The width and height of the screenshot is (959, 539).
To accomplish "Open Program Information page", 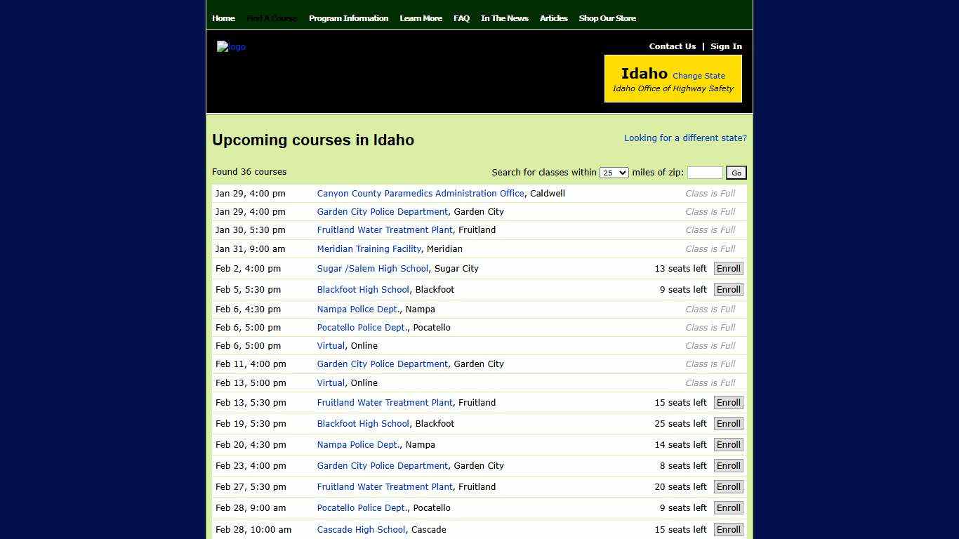I will [x=349, y=18].
